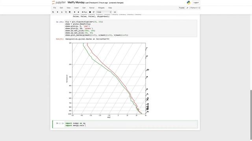Open the Kernel menu
Image resolution: width=252 pixels, height=141 pixels.
click(92, 8)
